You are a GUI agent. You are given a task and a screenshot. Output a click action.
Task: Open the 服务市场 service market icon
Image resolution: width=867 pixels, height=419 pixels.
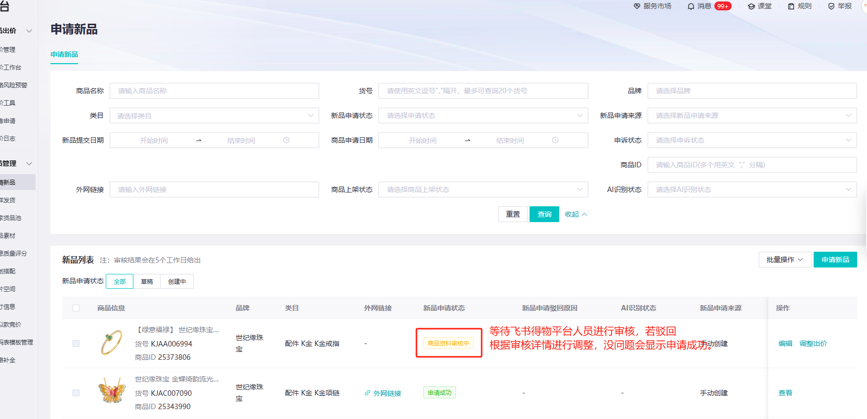pyautogui.click(x=637, y=6)
